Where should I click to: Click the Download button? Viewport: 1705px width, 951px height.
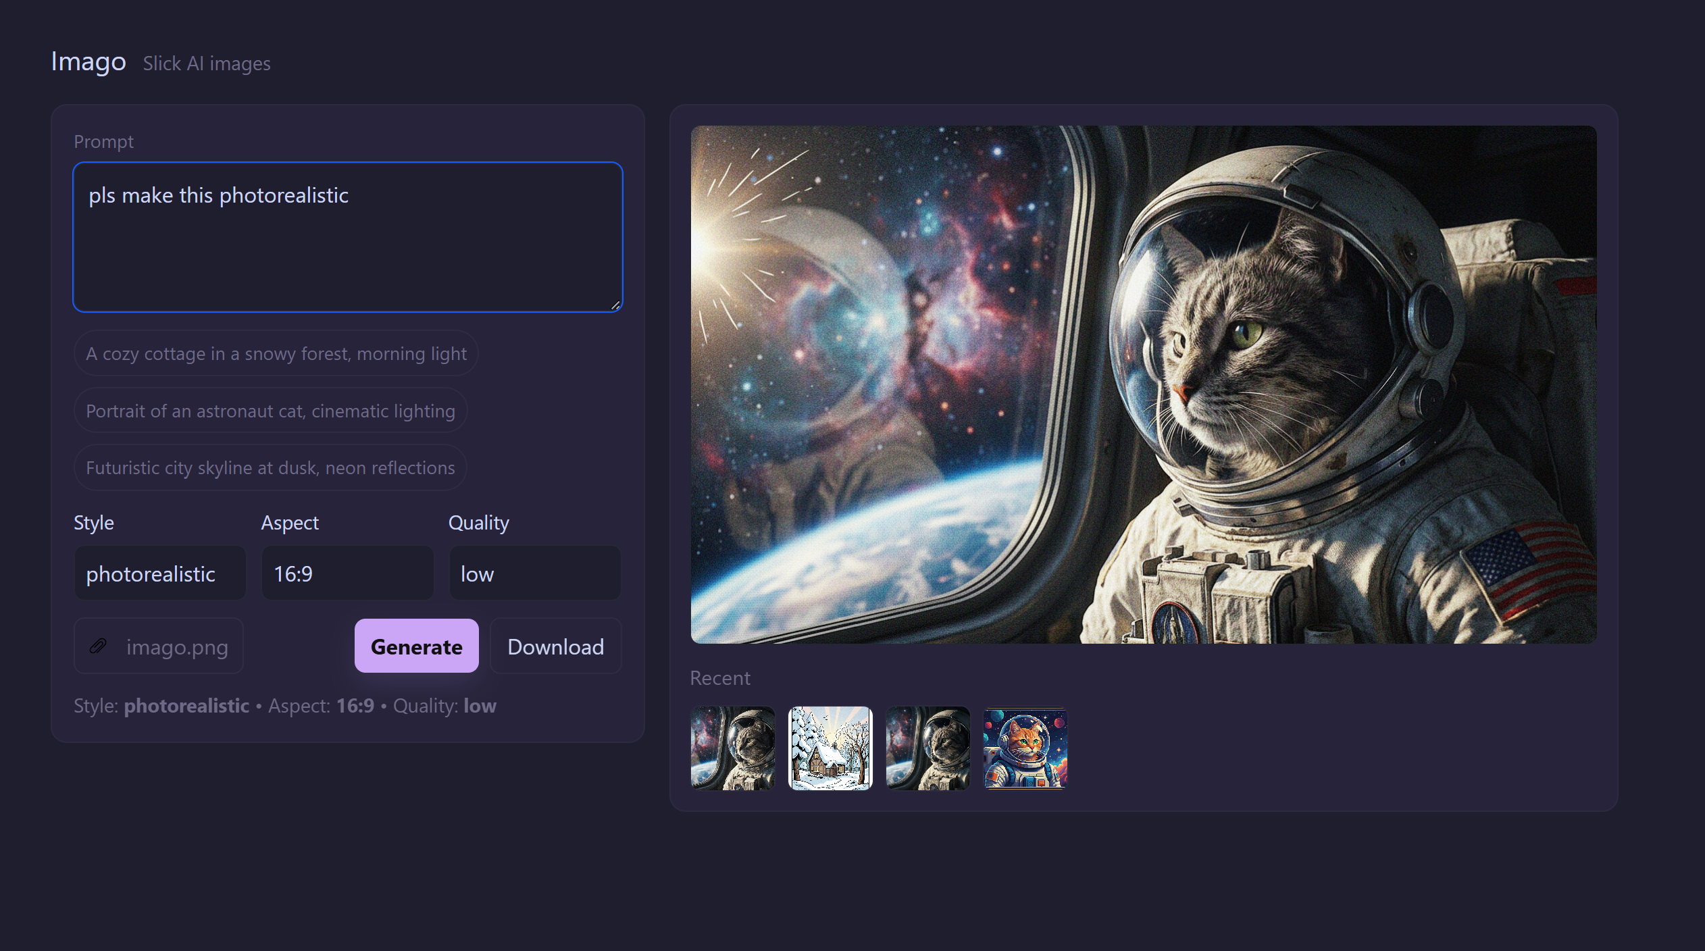(x=555, y=646)
